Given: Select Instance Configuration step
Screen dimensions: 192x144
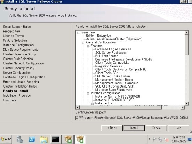Looking at the screenshot, I should [x=18, y=45].
